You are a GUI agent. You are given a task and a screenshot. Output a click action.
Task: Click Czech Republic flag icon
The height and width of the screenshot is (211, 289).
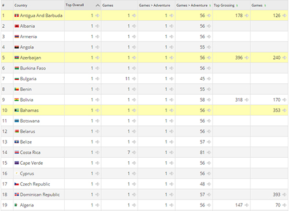[17, 184]
